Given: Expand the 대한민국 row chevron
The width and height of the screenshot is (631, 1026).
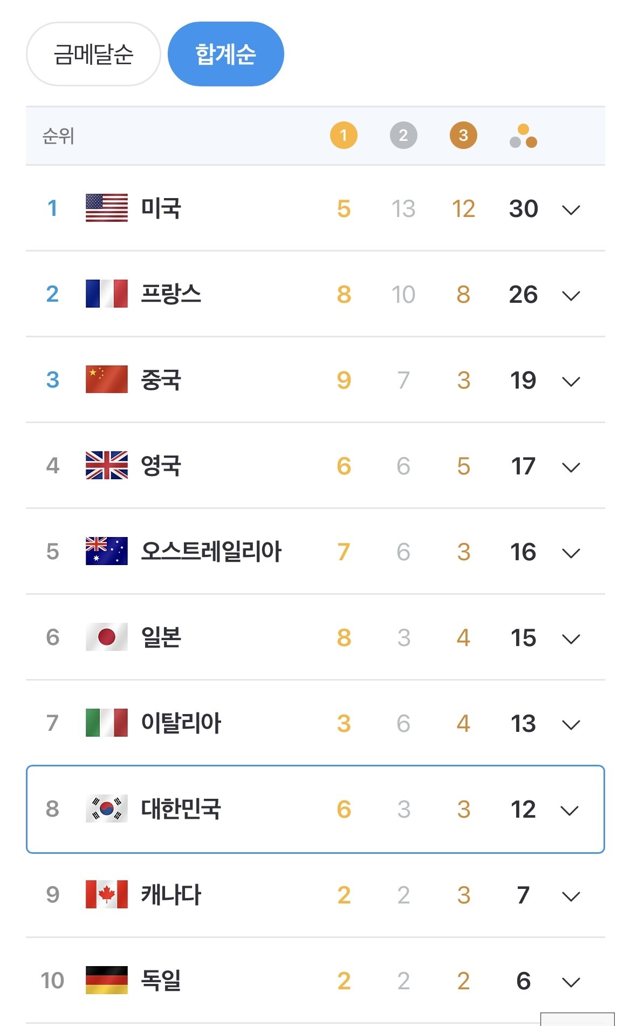Looking at the screenshot, I should [570, 810].
